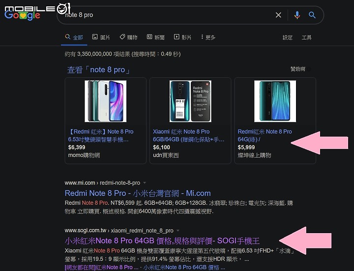Switch to the 購物 tab
Viewport: 354px width, 271px height.
pyautogui.click(x=128, y=37)
